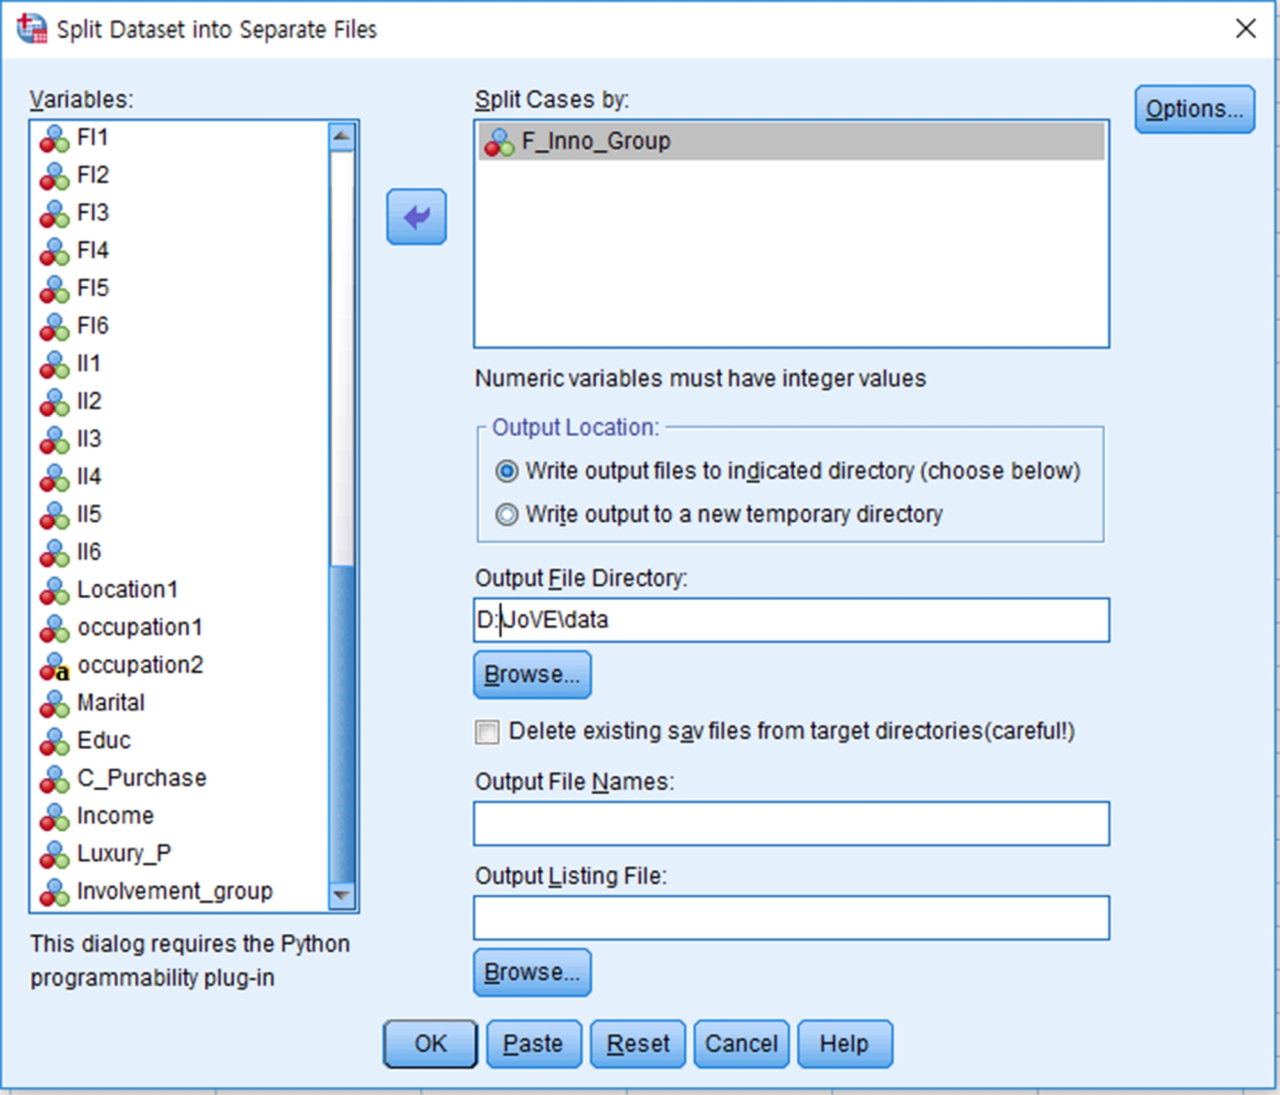This screenshot has width=1280, height=1095.
Task: Click the icon next to Involvement_group
Action: click(54, 893)
